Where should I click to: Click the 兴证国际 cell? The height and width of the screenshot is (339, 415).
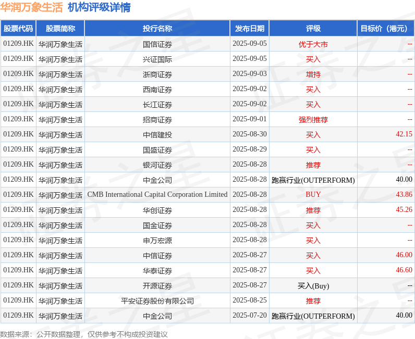[157, 59]
